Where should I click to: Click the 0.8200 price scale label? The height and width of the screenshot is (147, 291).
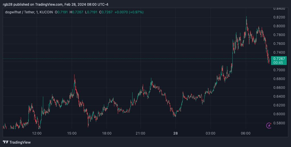279,17
